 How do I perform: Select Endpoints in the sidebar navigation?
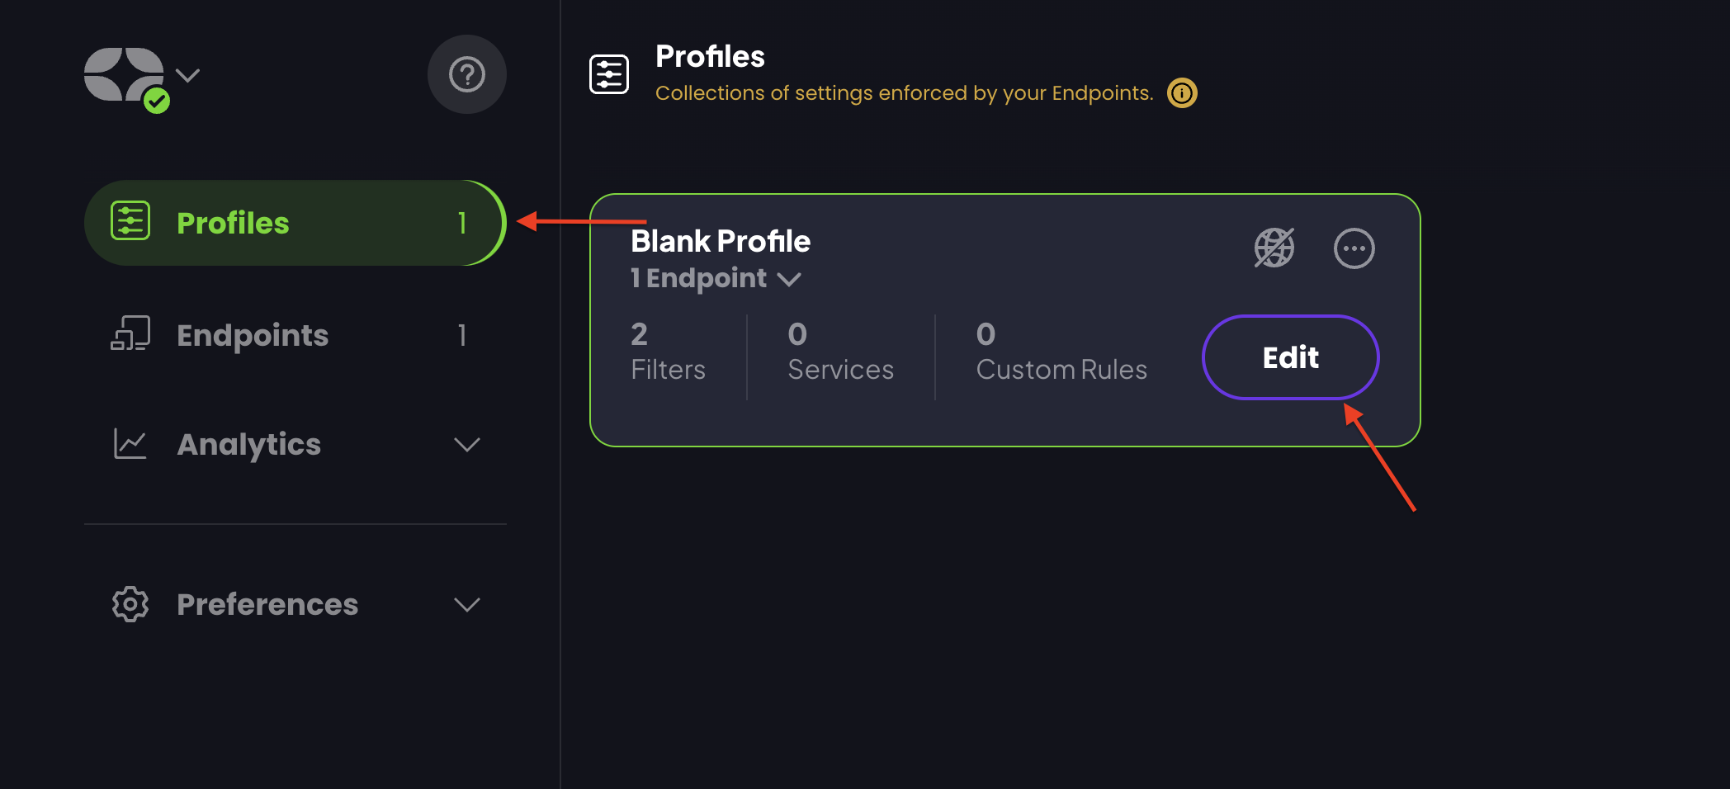tap(253, 334)
